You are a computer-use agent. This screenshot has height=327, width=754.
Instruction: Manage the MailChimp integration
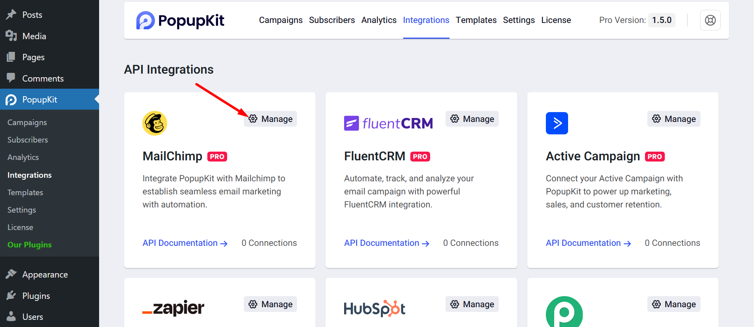pyautogui.click(x=270, y=119)
